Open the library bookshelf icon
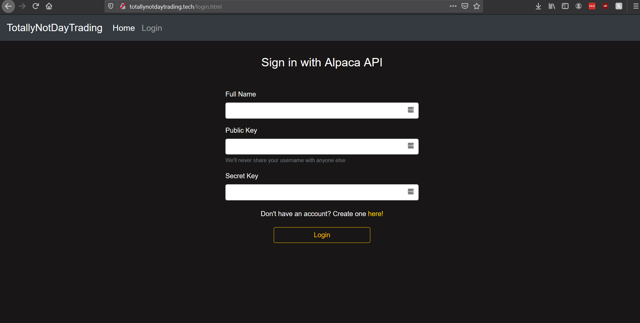Viewport: 640px width, 323px height. tap(552, 6)
